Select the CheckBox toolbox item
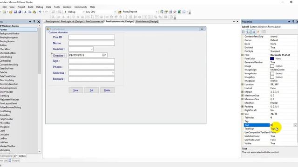Screen dimensions: 298x167 pos(5,49)
